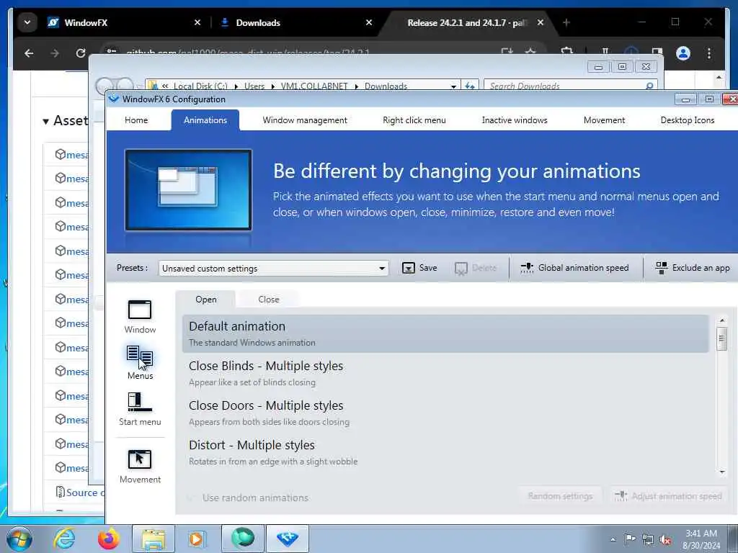Screen dimensions: 738x553
Task: Select Default animation list entry
Action: tap(445, 334)
